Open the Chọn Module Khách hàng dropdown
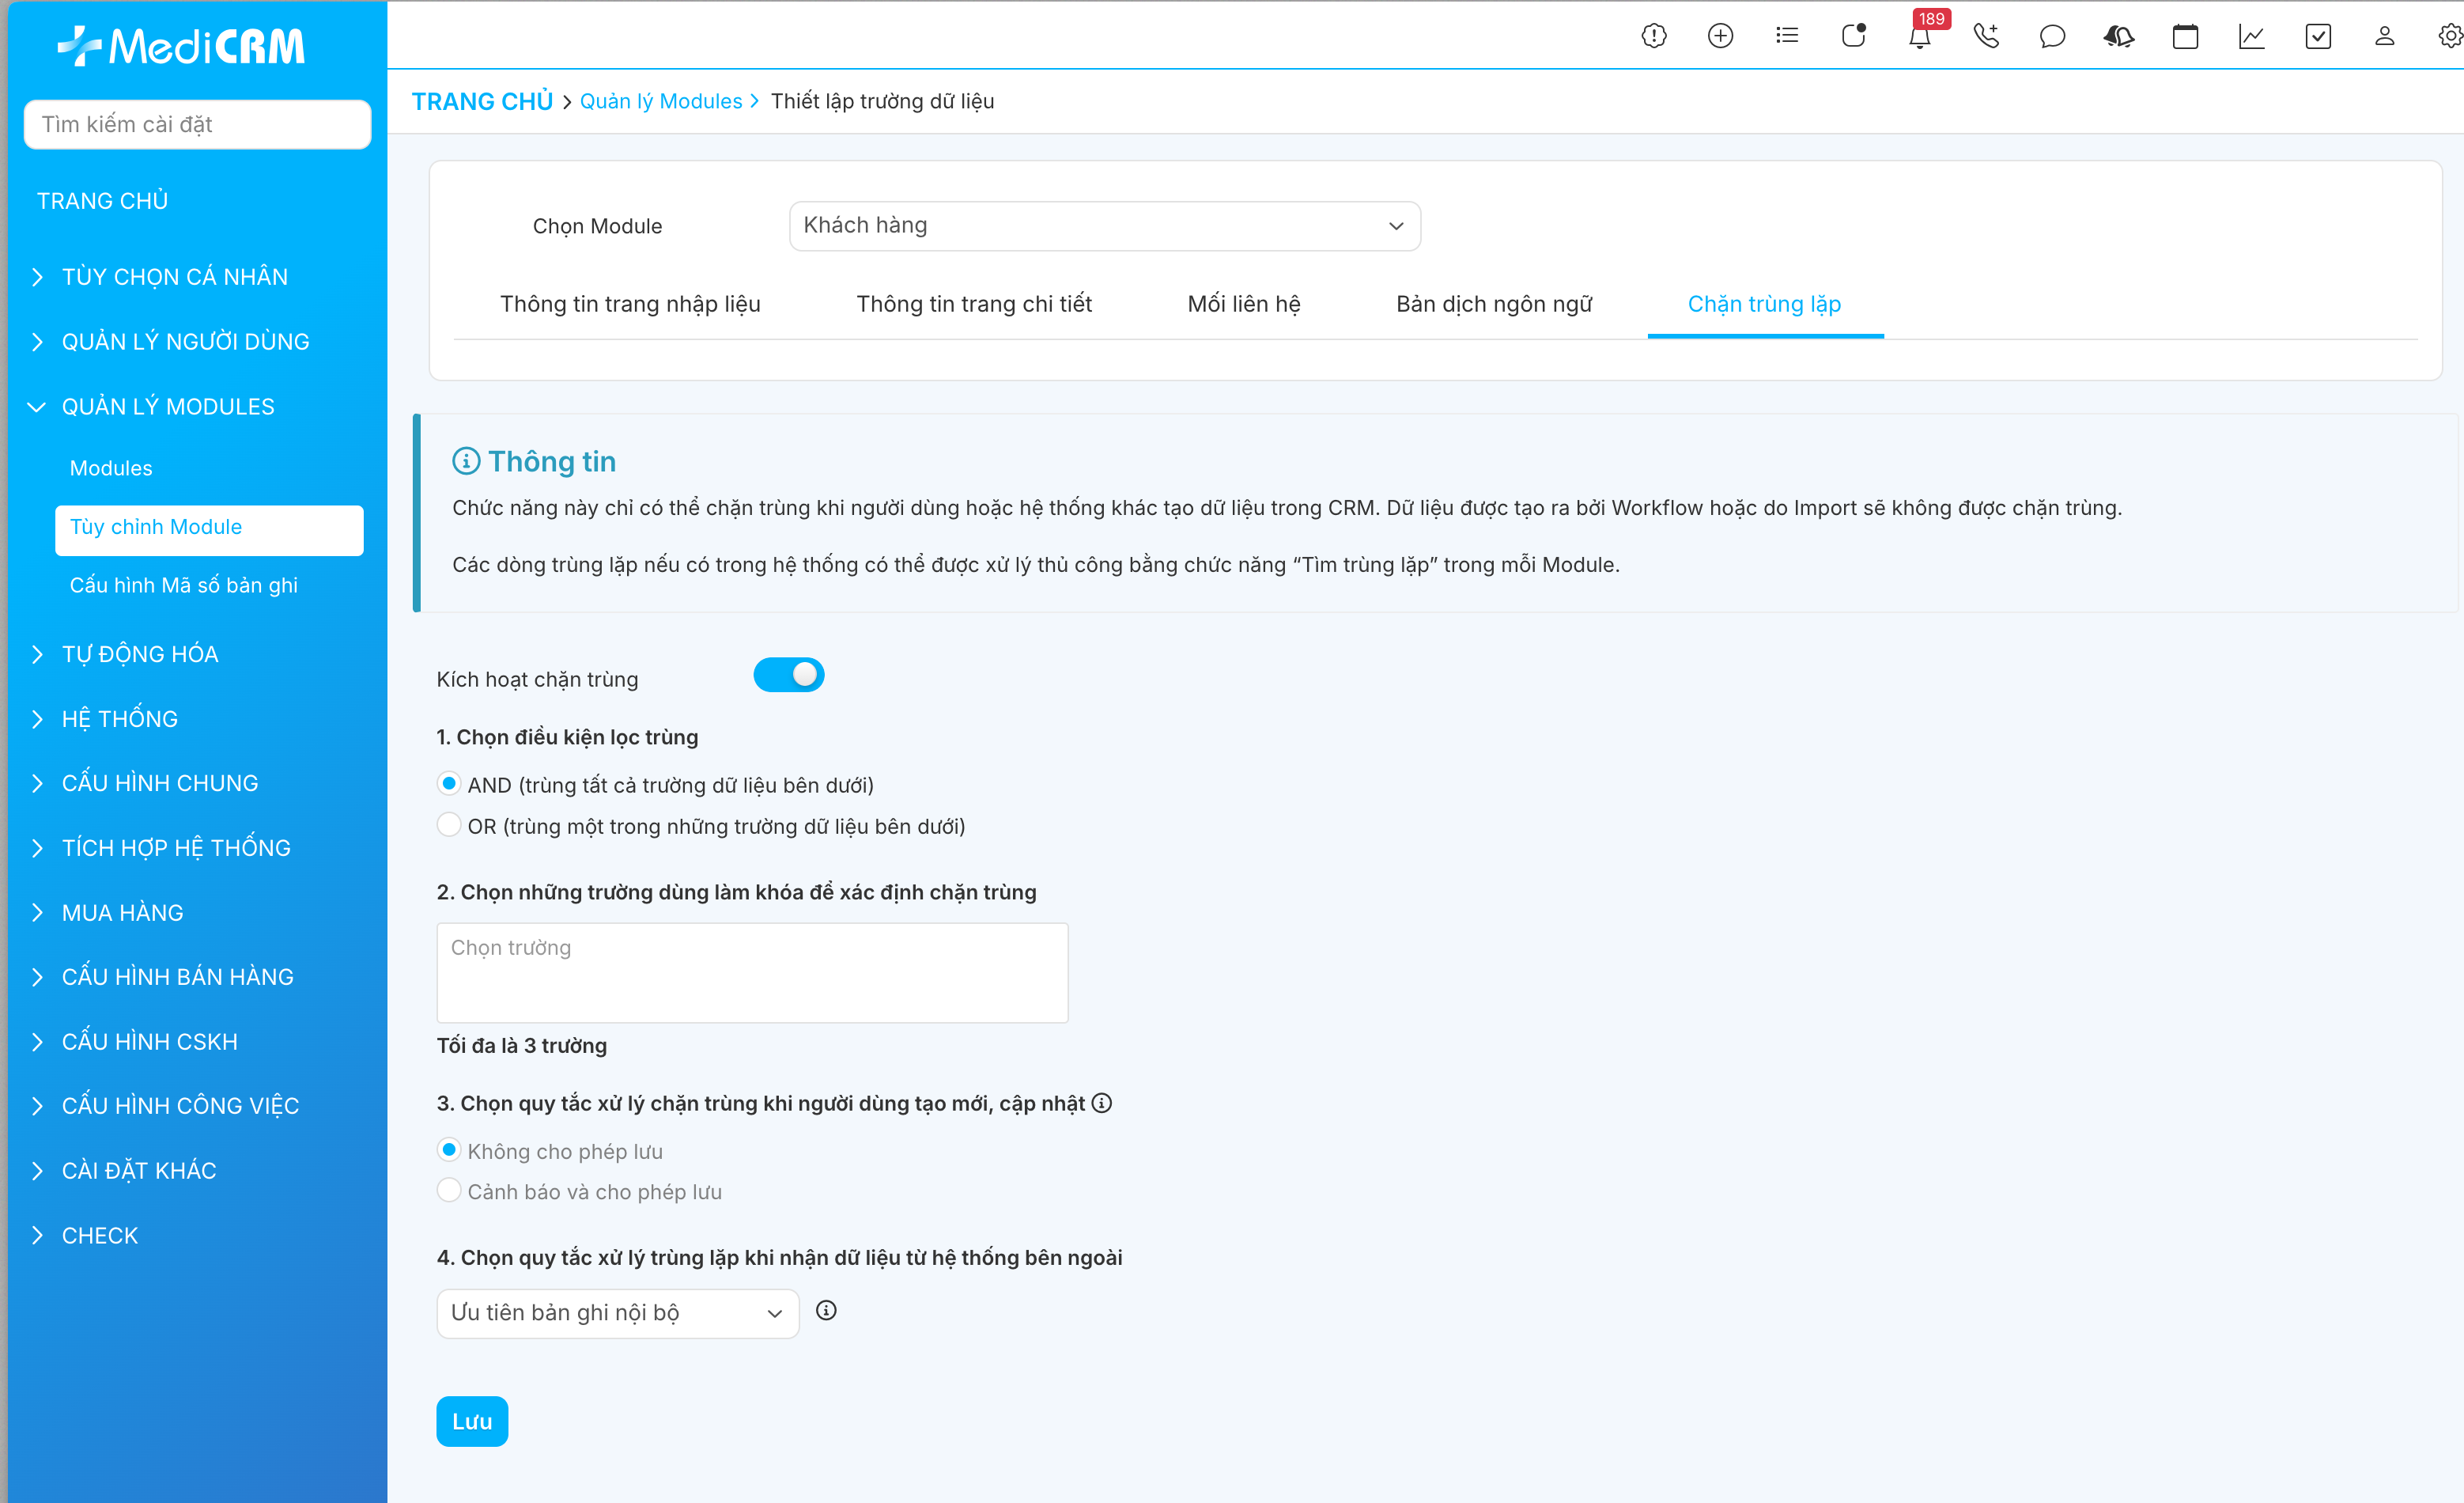The width and height of the screenshot is (2464, 1503). tap(1104, 226)
